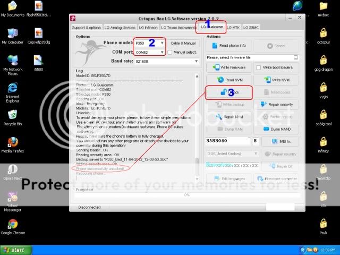This screenshot has height=255, width=340.
Task: Expand the Phone model dropdown
Action: [162, 43]
